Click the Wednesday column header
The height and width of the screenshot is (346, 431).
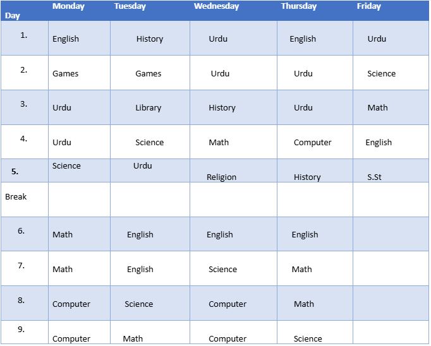coord(234,11)
